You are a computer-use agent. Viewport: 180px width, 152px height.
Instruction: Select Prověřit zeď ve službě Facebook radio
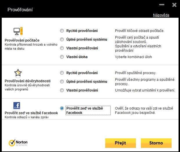click(x=62, y=108)
